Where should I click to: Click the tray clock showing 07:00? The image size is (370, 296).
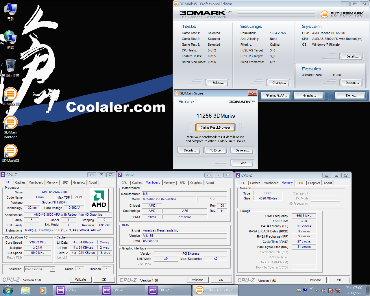point(354,290)
